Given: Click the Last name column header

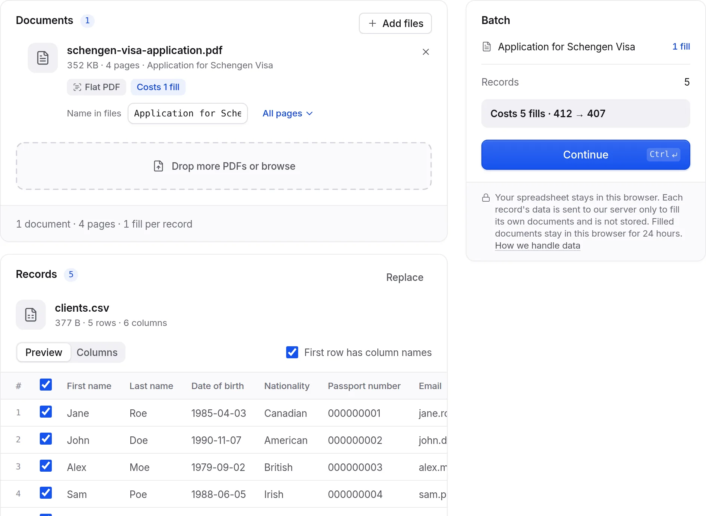Looking at the screenshot, I should coord(151,386).
